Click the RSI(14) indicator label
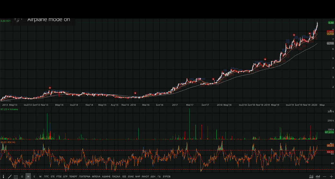Viewport: 335px width, 179px height. tap(8, 142)
